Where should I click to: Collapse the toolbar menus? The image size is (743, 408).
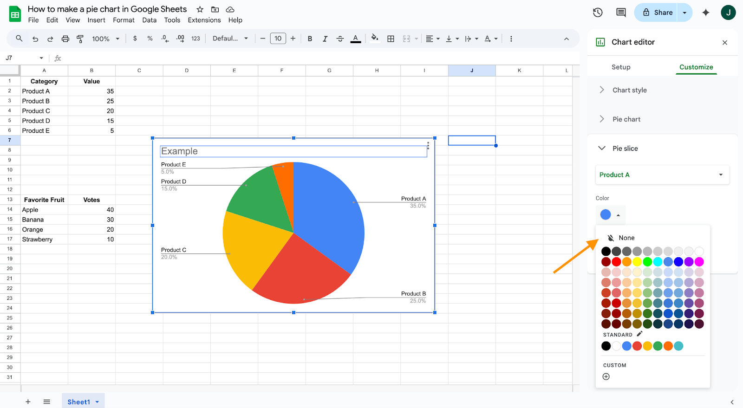(x=567, y=39)
